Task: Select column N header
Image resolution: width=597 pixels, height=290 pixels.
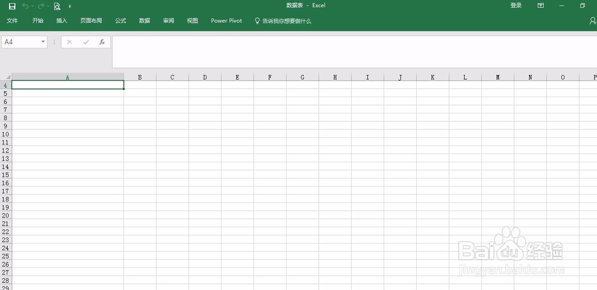Action: [530, 77]
